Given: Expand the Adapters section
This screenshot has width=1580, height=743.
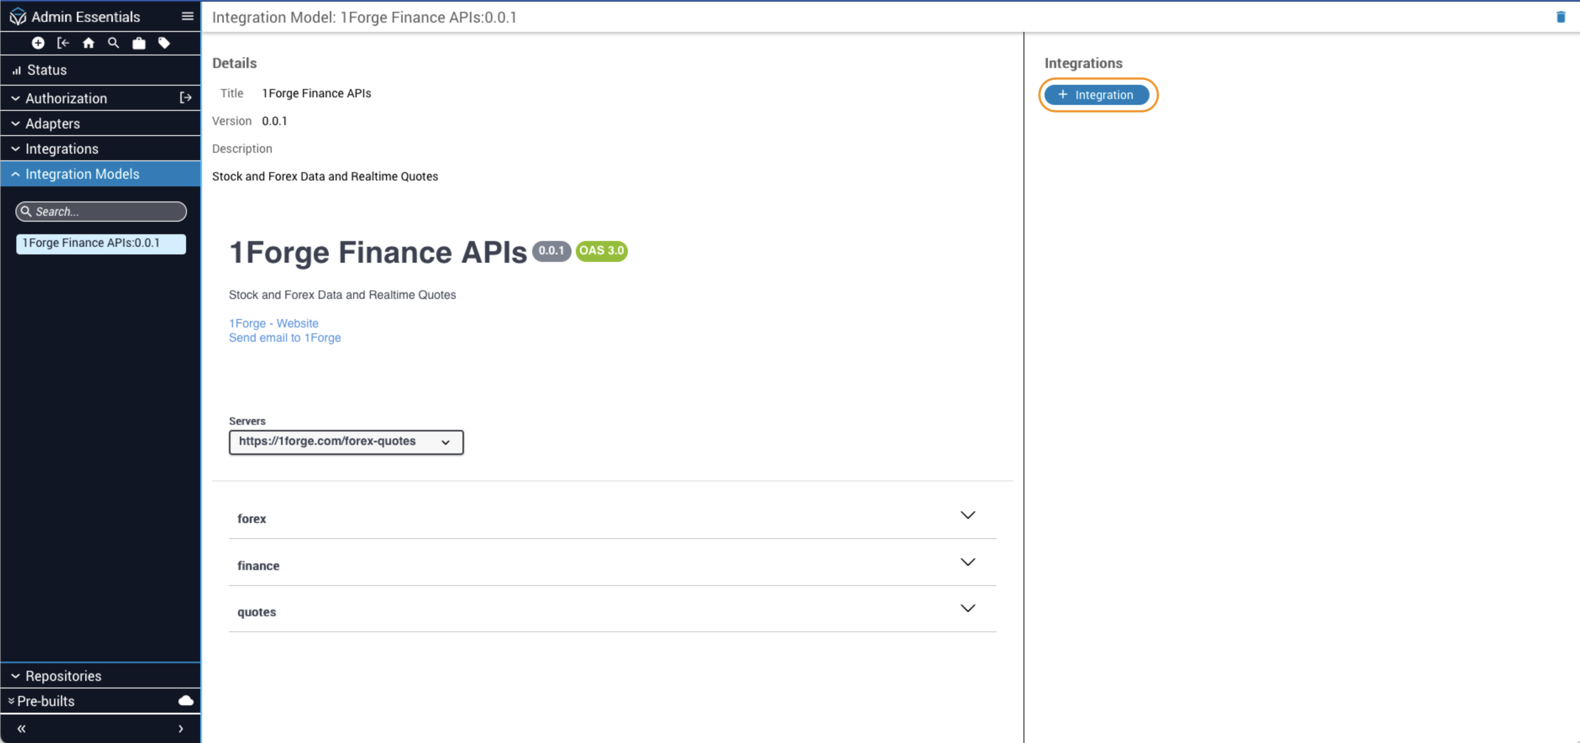Looking at the screenshot, I should 53,123.
